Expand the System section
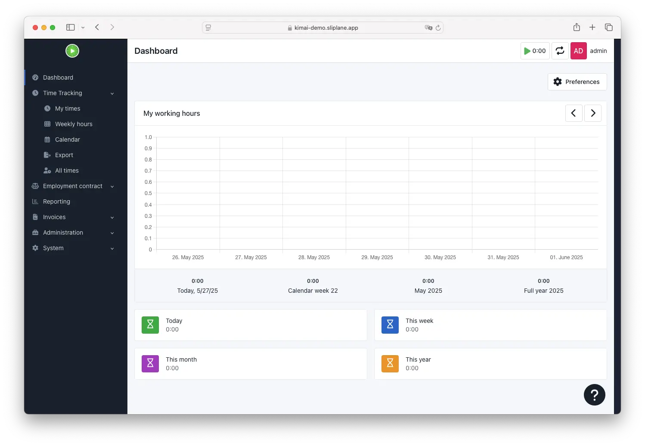Viewport: 645px width, 446px height. click(53, 248)
